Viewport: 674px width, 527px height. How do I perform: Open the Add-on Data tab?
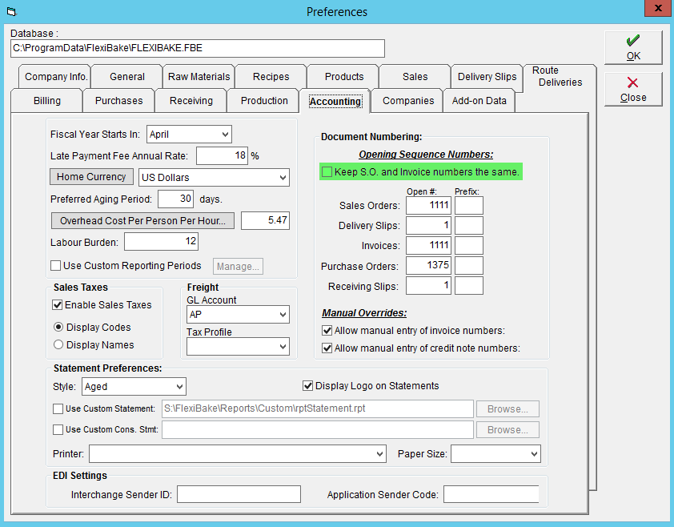[x=479, y=101]
